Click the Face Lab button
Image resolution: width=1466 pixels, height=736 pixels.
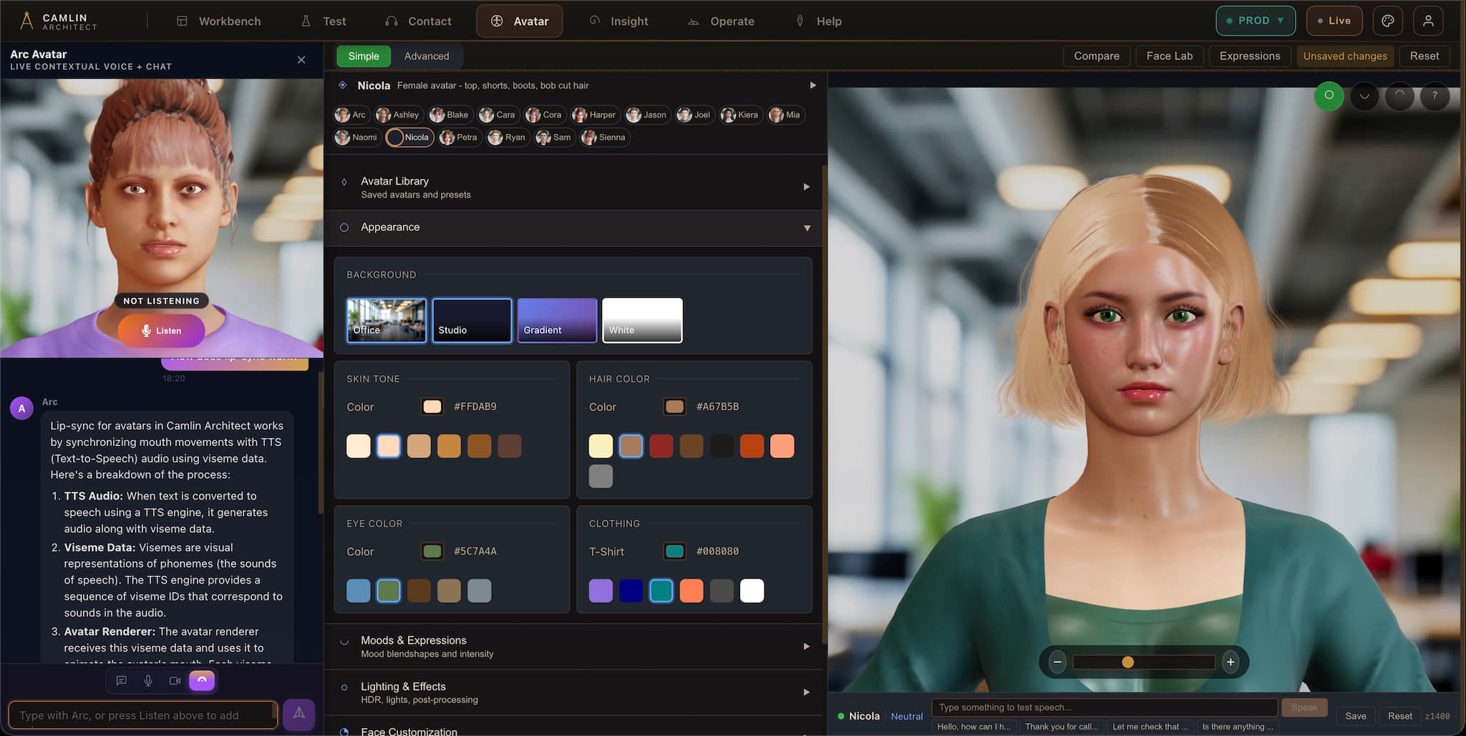point(1169,56)
